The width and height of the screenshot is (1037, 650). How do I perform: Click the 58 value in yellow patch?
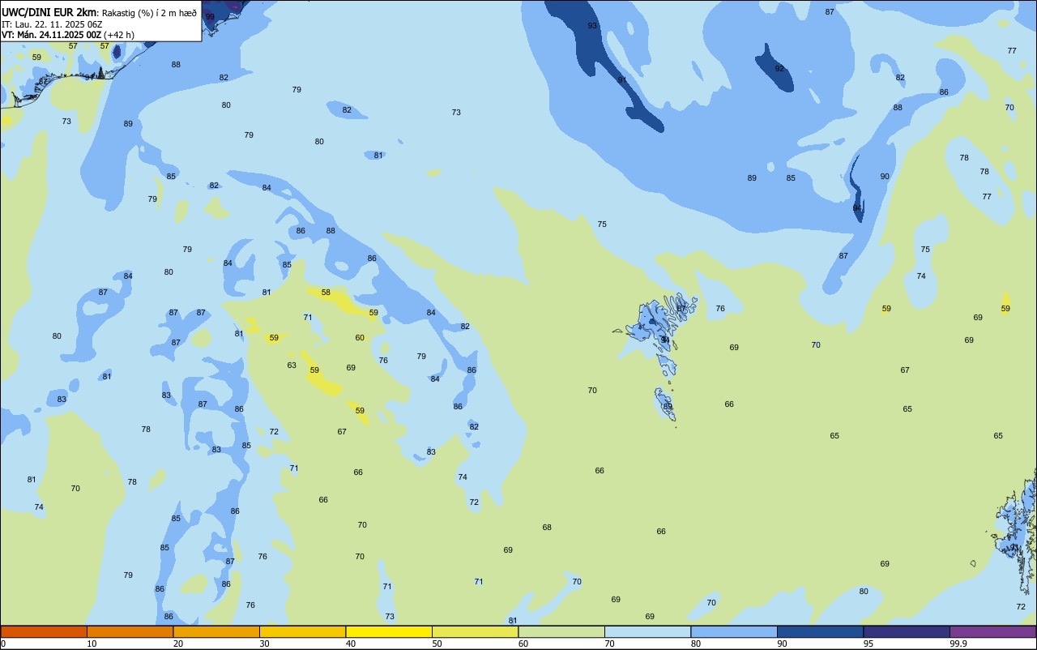coord(326,293)
